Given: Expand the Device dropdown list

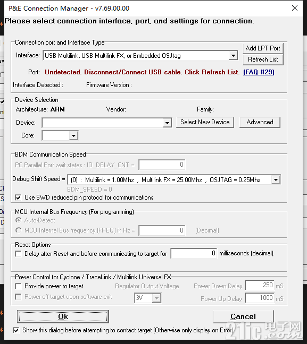Looking at the screenshot, I should (x=167, y=123).
